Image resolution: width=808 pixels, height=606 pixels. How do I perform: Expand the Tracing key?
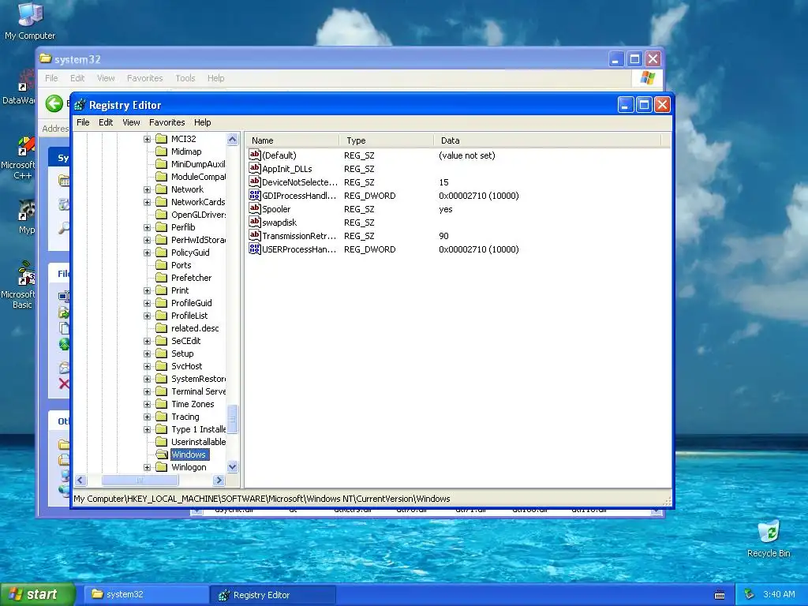pyautogui.click(x=148, y=417)
